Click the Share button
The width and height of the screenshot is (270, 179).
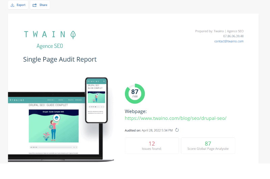[40, 5]
